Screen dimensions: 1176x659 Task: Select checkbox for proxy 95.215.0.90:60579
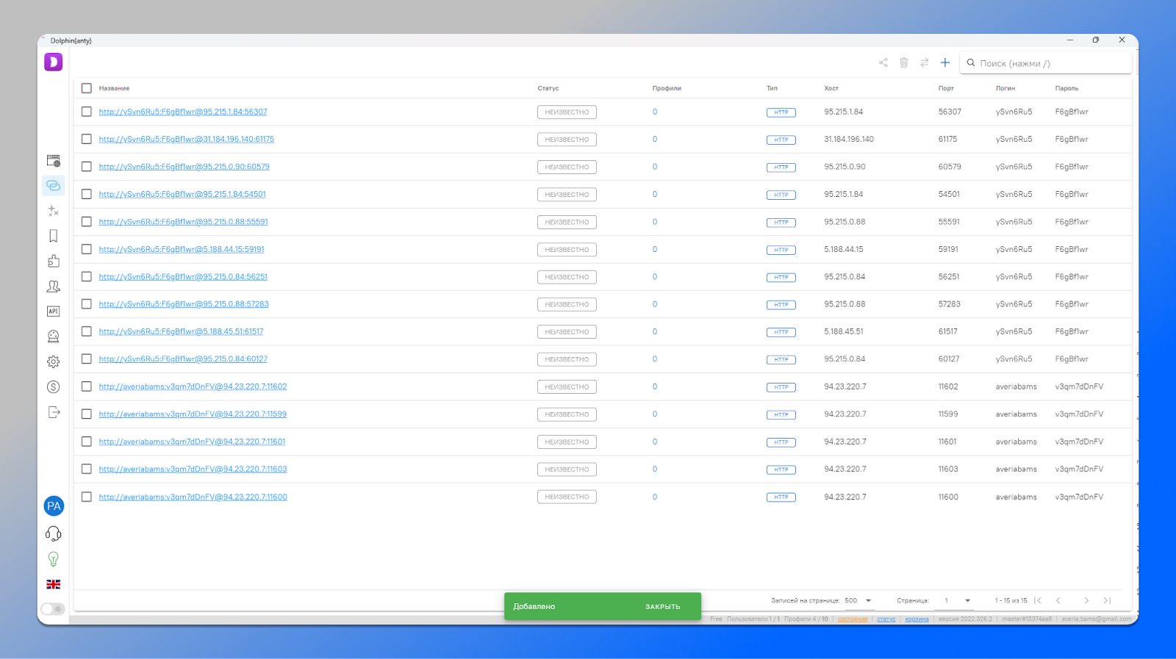tap(87, 167)
